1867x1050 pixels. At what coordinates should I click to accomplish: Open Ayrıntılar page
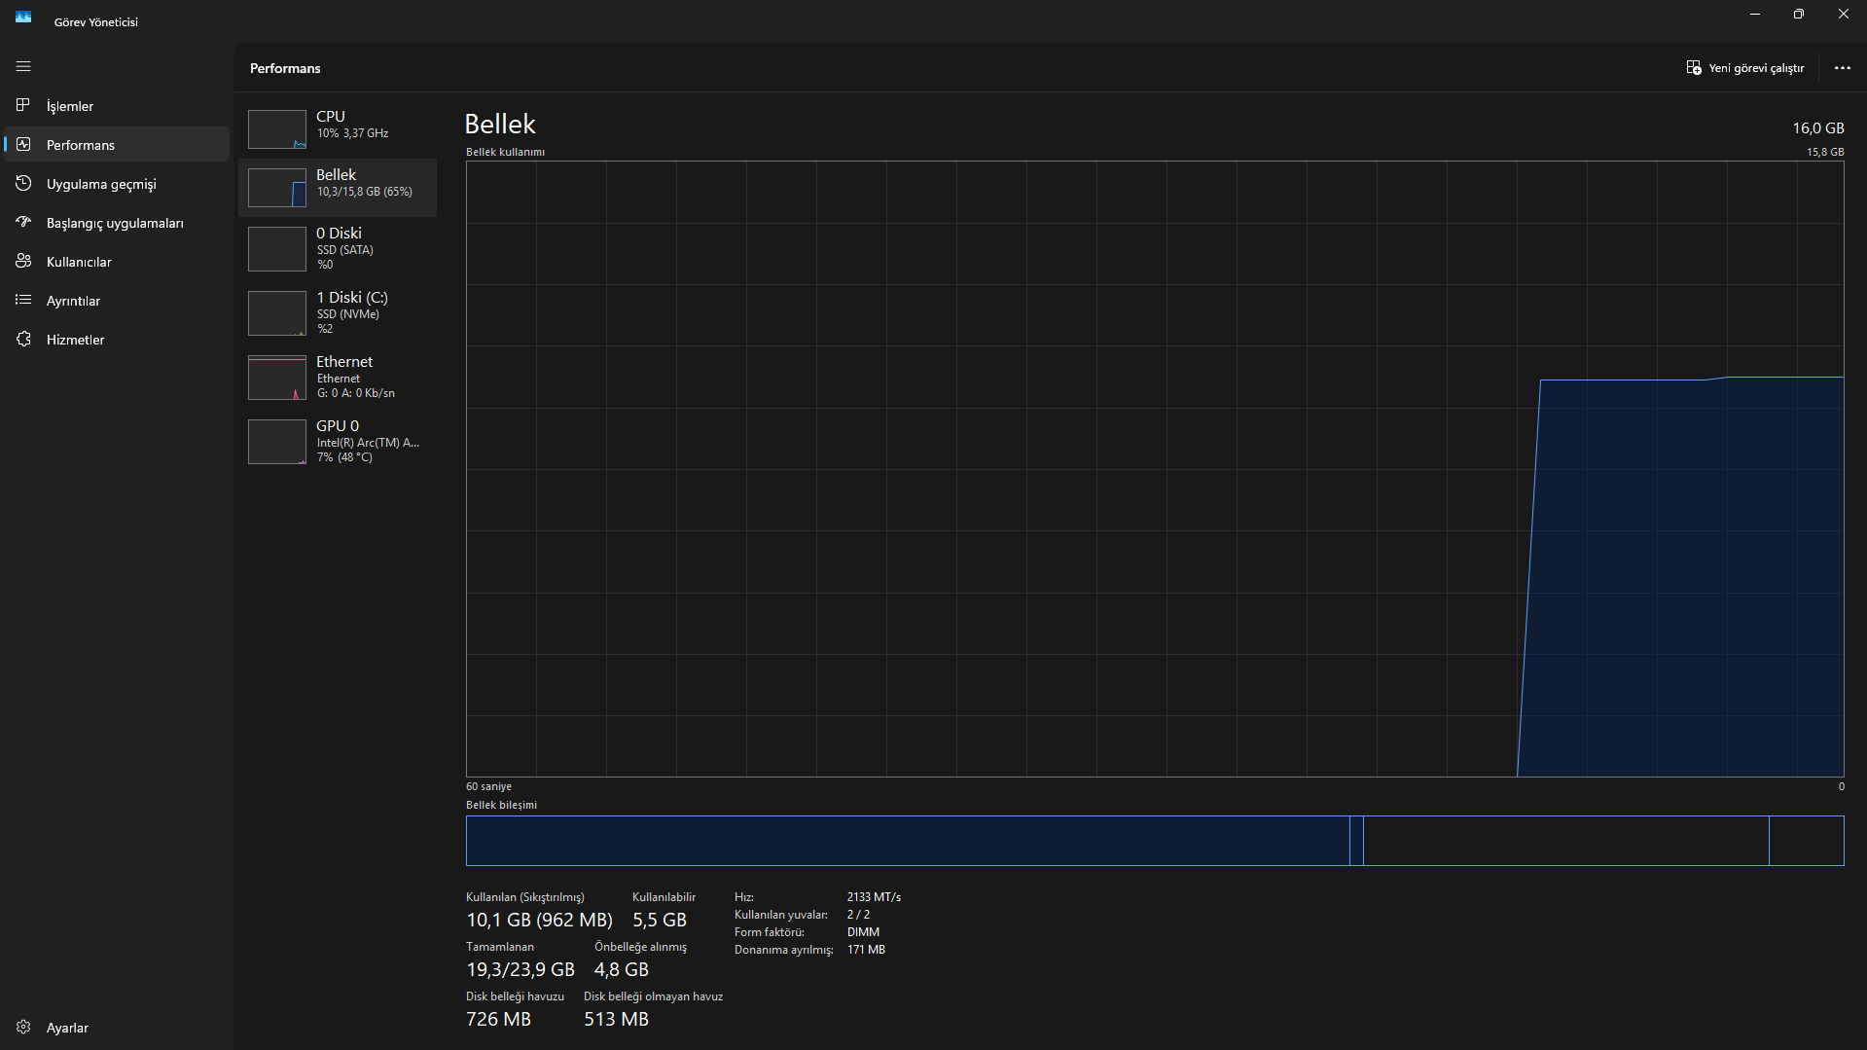(117, 300)
